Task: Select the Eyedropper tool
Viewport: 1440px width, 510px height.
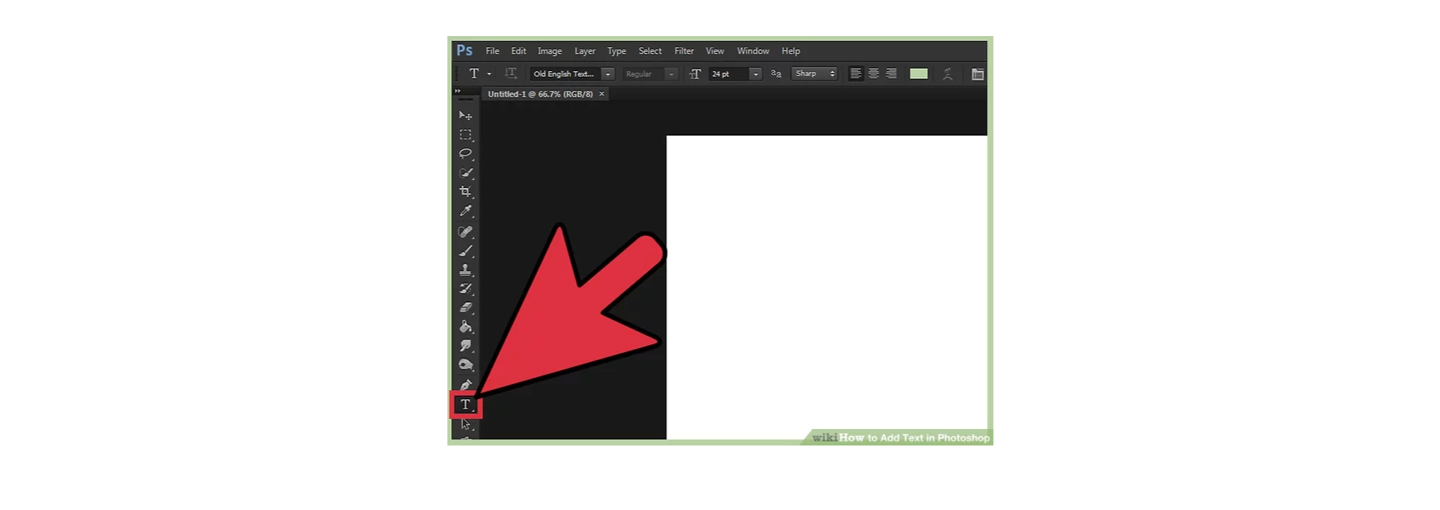Action: [x=466, y=211]
